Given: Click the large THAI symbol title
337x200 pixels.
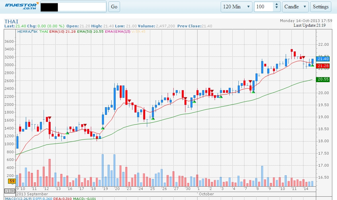Looking at the screenshot, I should [11, 22].
